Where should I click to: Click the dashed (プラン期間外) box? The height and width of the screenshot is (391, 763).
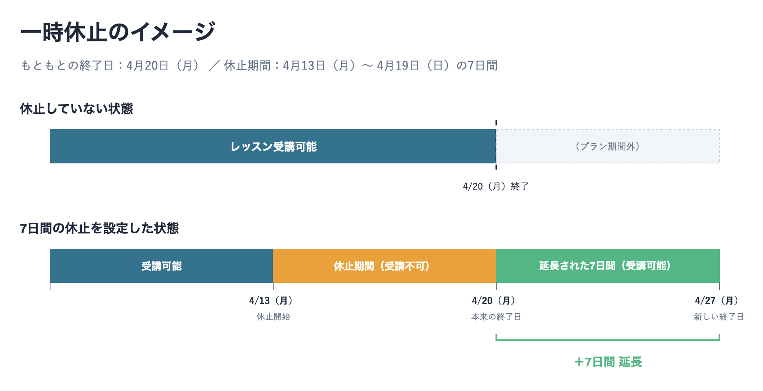[x=607, y=146]
